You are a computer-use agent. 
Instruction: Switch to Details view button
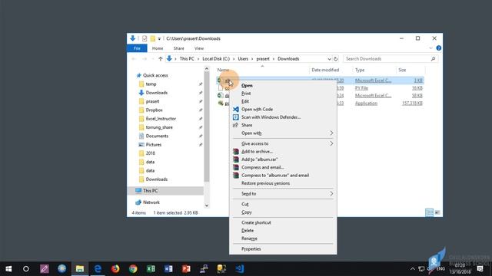pos(429,212)
